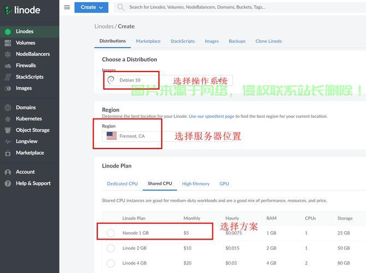
Task: Click the RAM column header
Action: (x=271, y=218)
